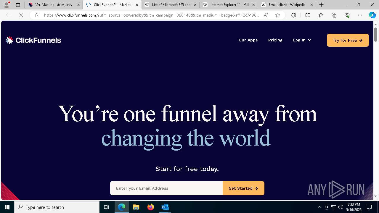
Task: Open browser Extensions icon
Action: pos(293,15)
